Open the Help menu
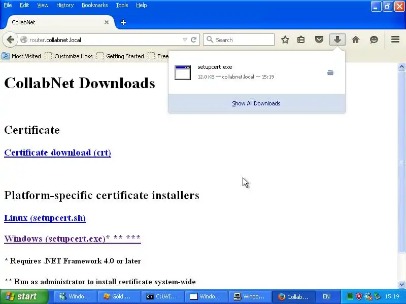 tap(142, 5)
